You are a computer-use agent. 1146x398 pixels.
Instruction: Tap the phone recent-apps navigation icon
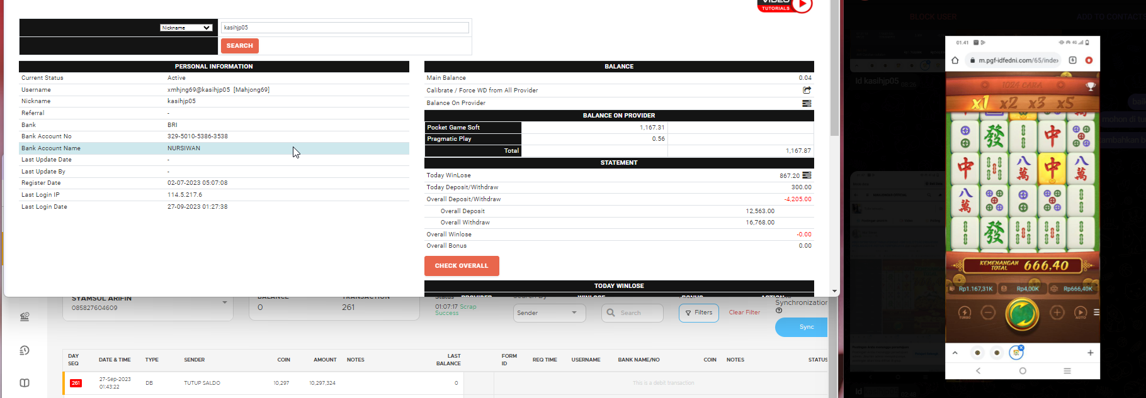[1067, 371]
